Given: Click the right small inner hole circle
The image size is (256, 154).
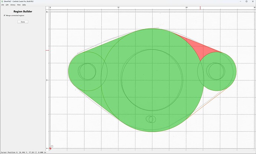Looking at the screenshot, I should pos(217,71).
